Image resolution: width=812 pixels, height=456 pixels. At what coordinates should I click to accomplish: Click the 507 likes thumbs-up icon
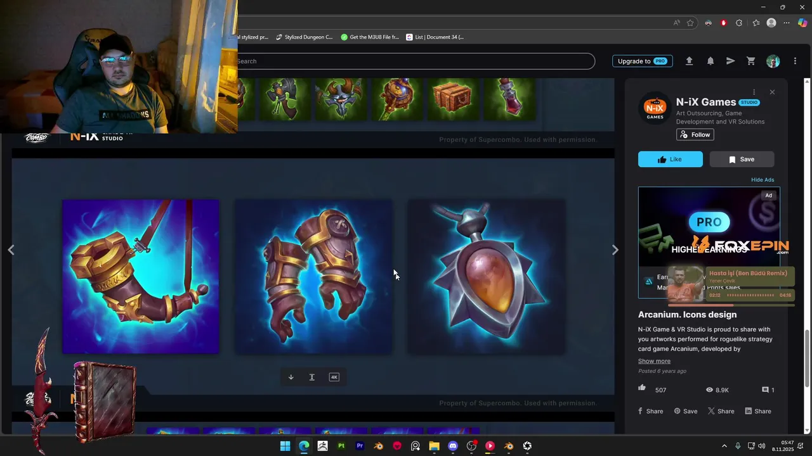coord(642,388)
